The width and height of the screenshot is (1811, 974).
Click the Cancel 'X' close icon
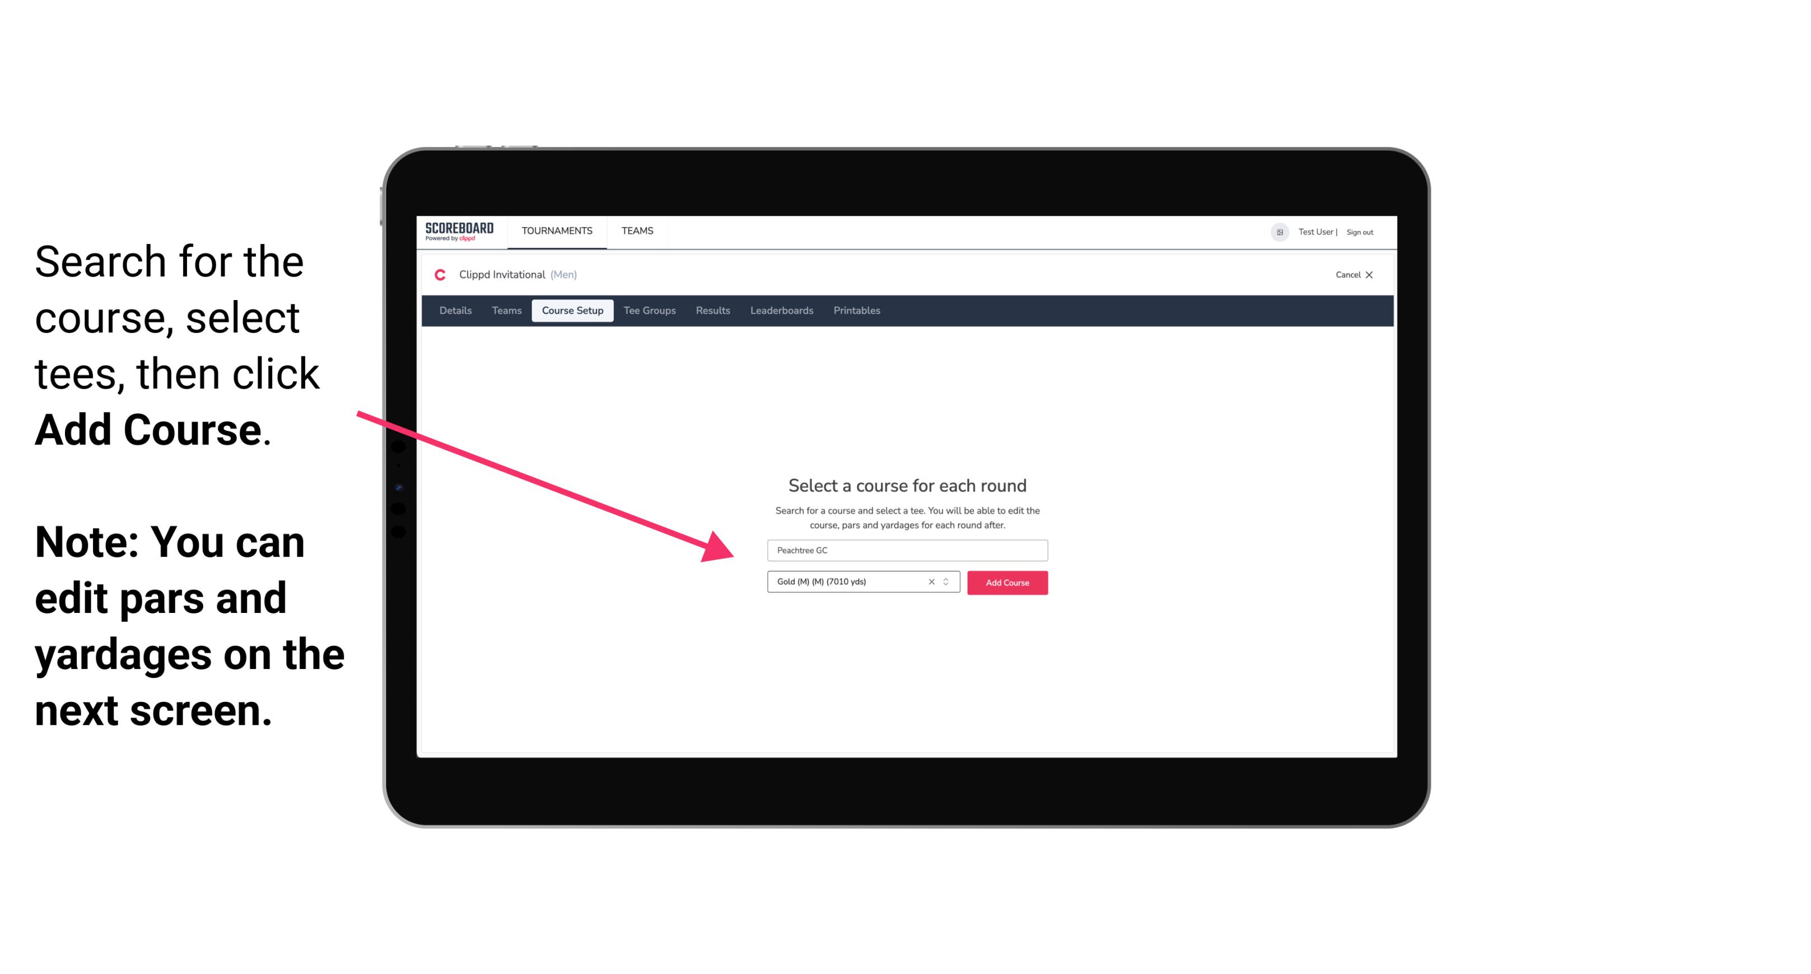point(1377,274)
